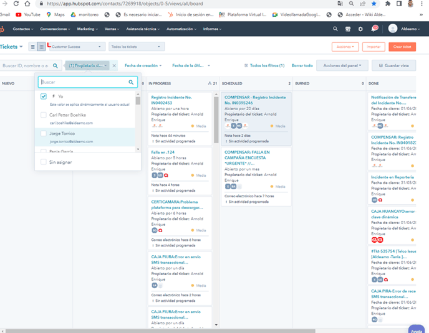Open the HubSpot marketplace icon

pyautogui.click(x=348, y=29)
